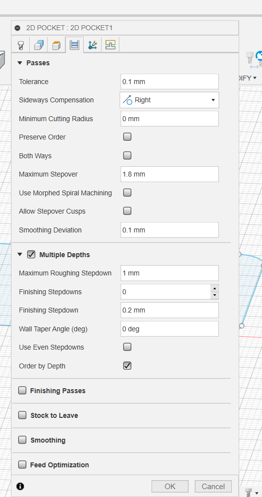Open the Tool tab icon
Image resolution: width=262 pixels, height=497 pixels.
21,45
